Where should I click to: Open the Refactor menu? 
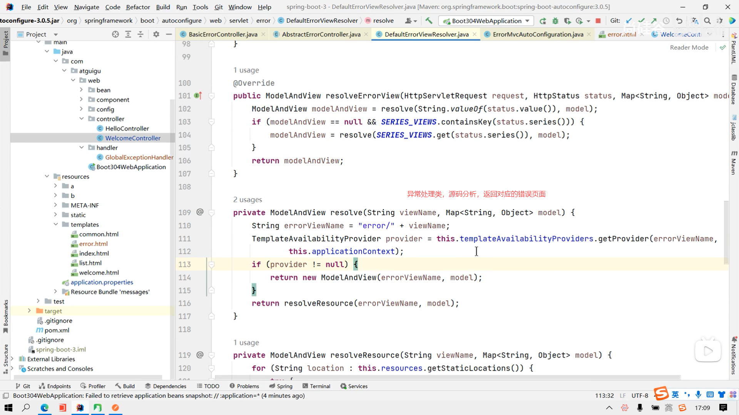(138, 7)
